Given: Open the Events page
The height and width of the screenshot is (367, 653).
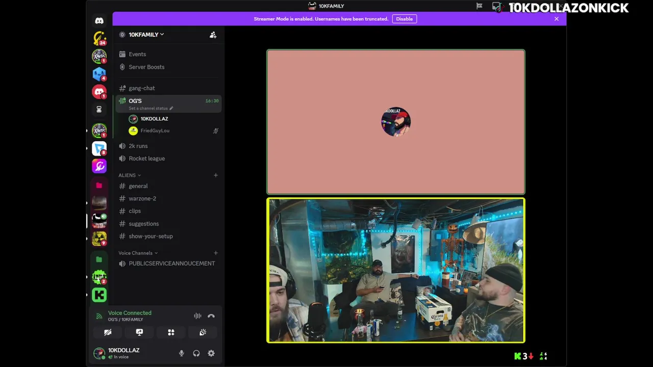Looking at the screenshot, I should [168, 54].
